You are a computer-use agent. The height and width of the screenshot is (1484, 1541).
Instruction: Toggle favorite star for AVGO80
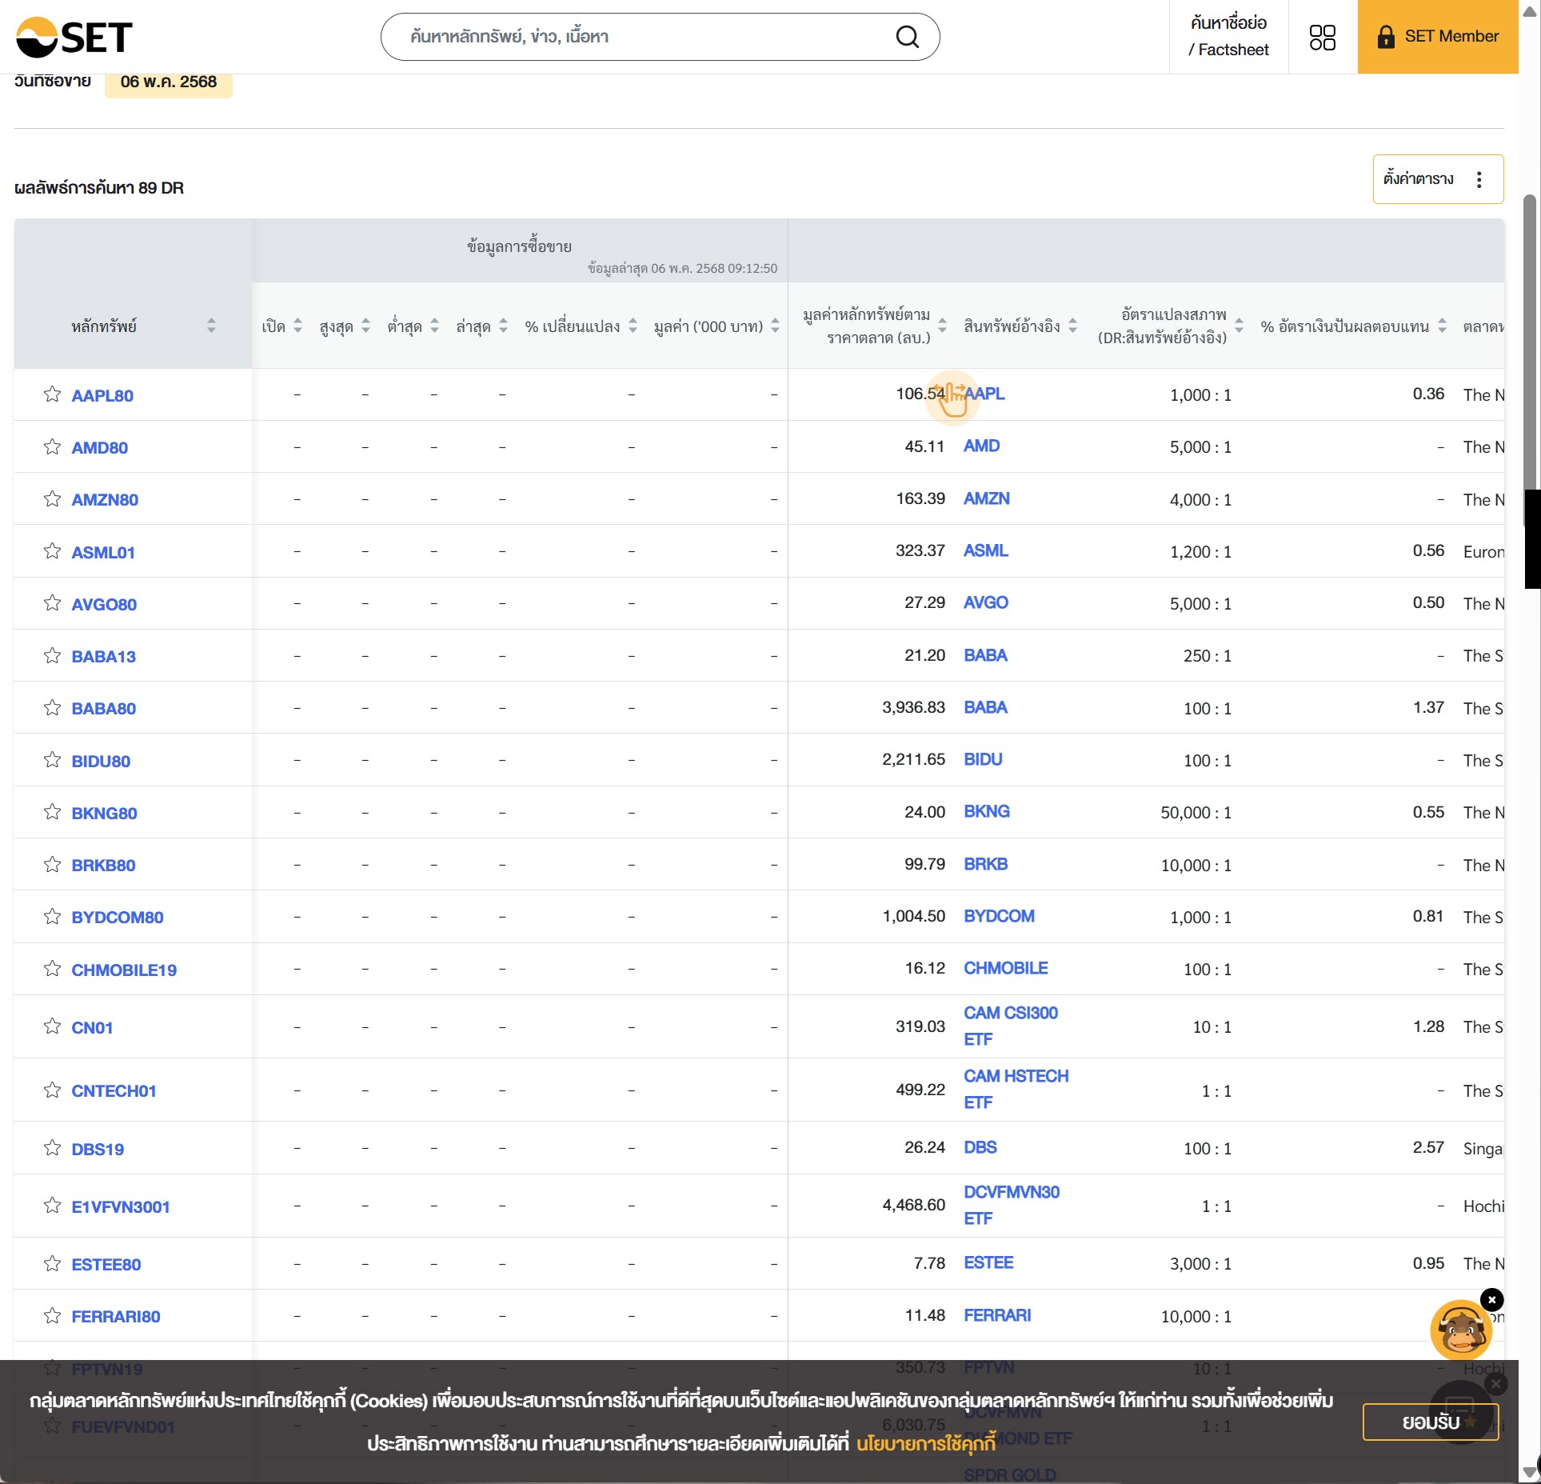[x=52, y=602]
